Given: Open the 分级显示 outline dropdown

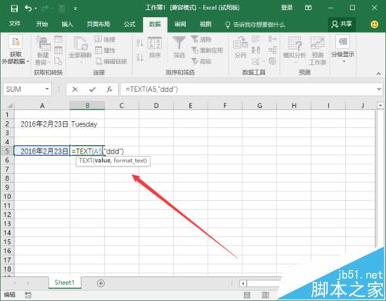Looking at the screenshot, I should click(x=343, y=49).
